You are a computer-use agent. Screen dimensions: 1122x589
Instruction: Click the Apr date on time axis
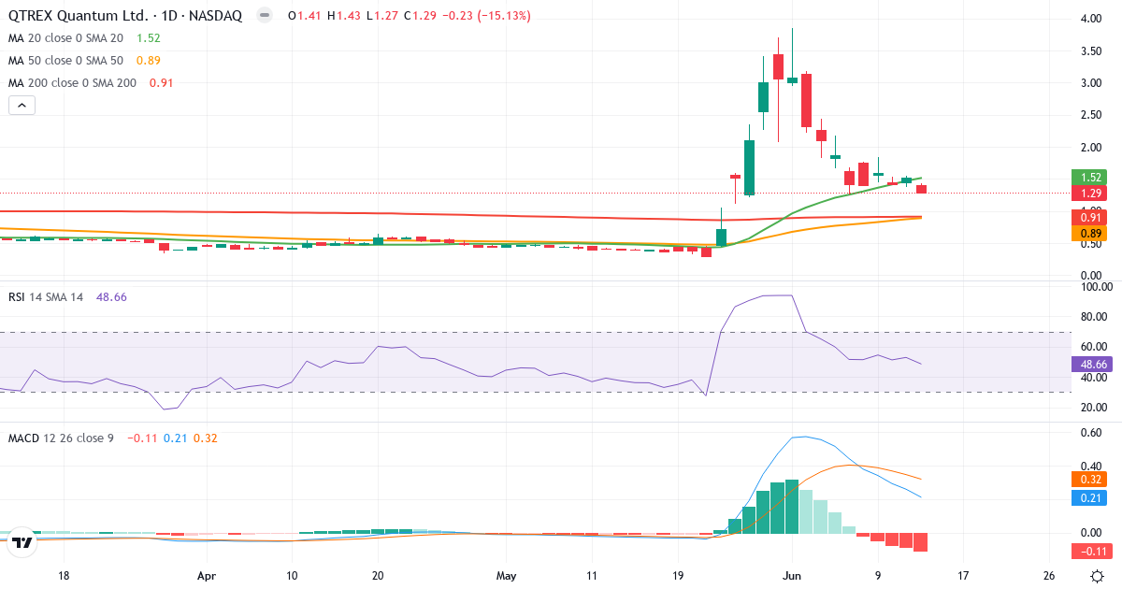[x=207, y=576]
